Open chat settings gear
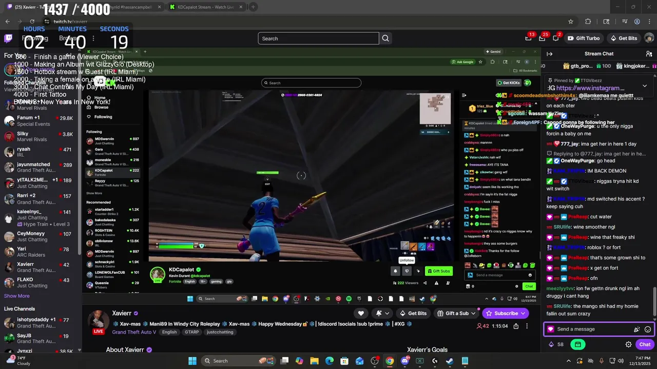This screenshot has height=369, width=657. point(628,344)
